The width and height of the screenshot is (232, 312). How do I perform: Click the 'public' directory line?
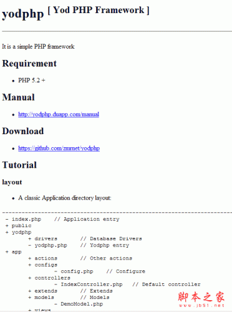(x=21, y=226)
